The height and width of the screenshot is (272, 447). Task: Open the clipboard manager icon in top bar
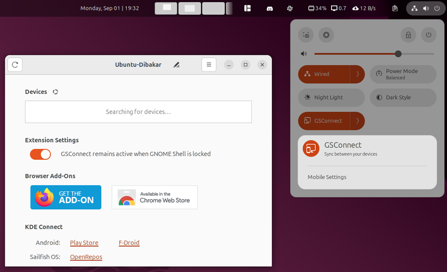tap(395, 8)
